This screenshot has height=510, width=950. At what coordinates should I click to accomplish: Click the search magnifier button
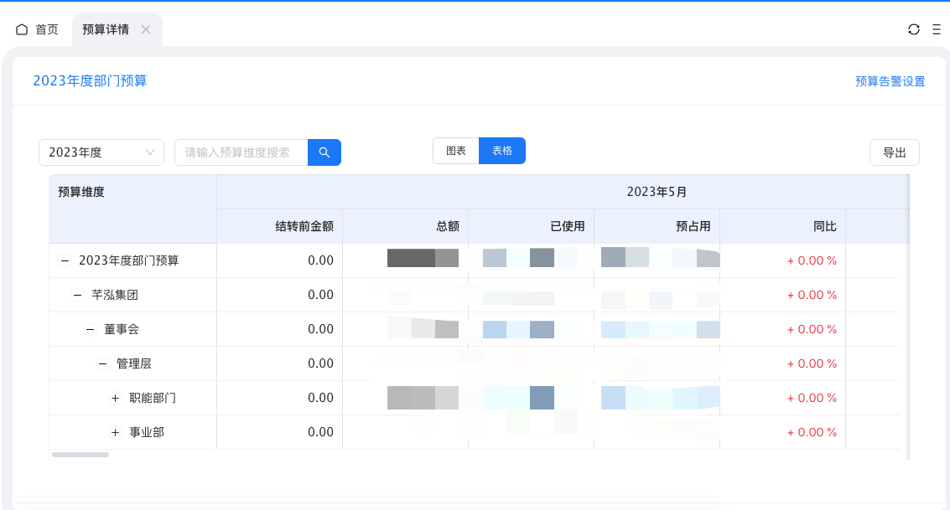pyautogui.click(x=324, y=152)
